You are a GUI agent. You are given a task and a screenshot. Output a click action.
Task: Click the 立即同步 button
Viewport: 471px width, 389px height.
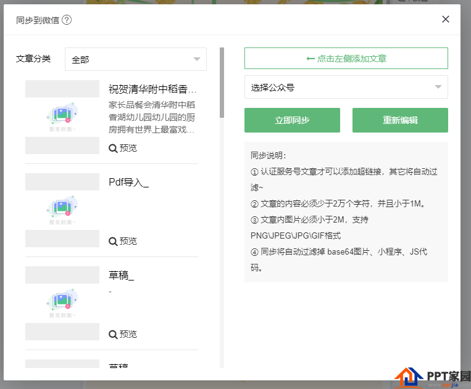[292, 120]
